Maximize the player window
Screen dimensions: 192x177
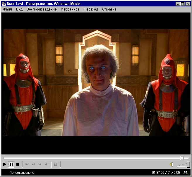point(182,4)
